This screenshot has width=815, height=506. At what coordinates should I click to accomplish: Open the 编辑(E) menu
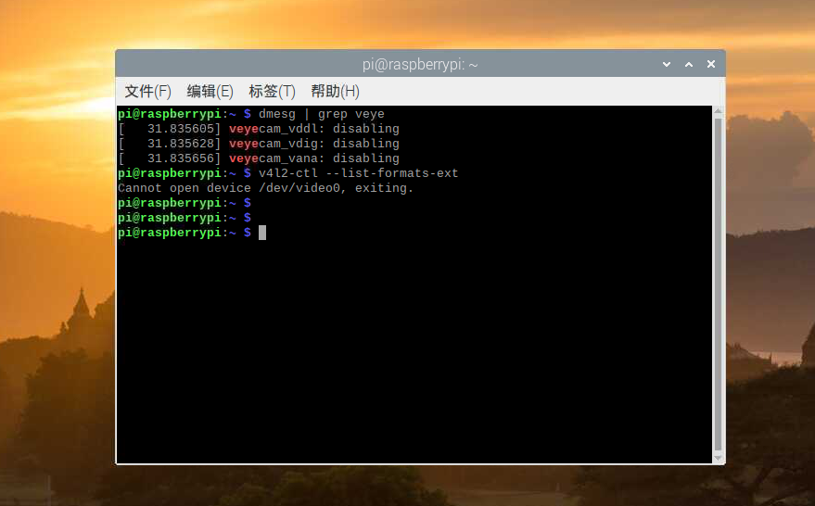pos(210,91)
